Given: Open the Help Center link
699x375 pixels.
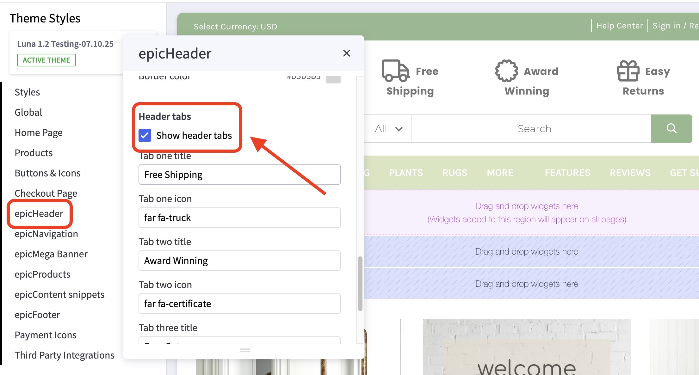Looking at the screenshot, I should 619,25.
